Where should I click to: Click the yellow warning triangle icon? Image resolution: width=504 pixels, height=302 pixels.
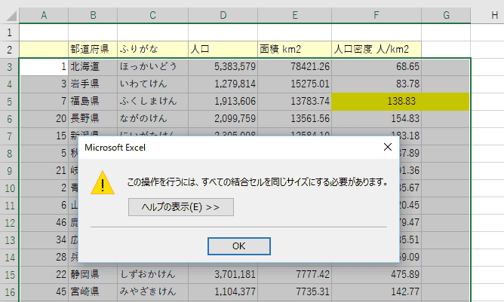(103, 183)
